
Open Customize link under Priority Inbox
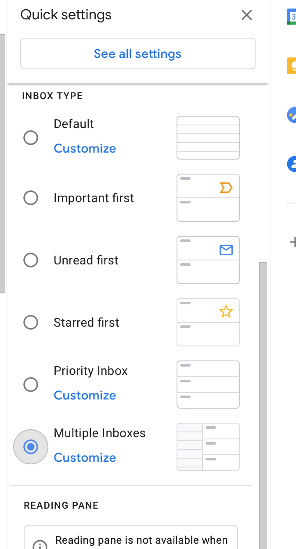pos(85,396)
